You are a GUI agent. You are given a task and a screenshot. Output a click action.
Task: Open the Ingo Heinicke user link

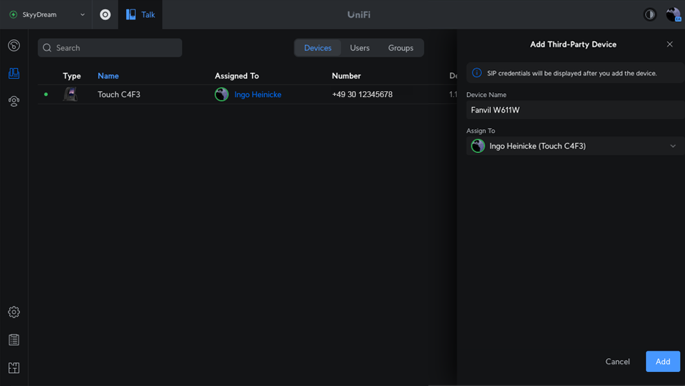tap(257, 95)
